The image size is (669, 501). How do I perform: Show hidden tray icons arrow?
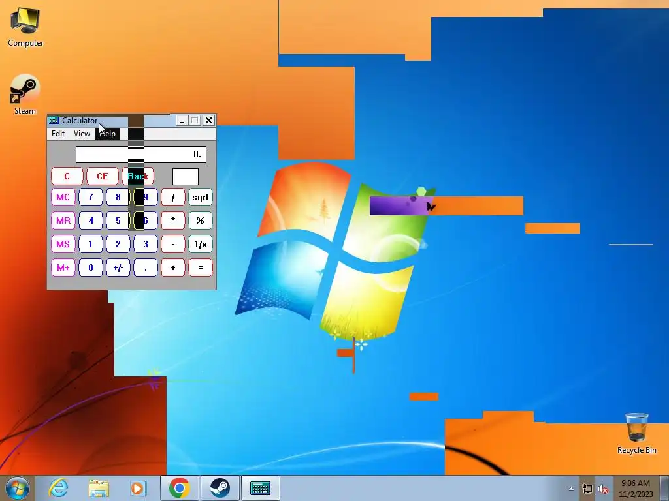coord(571,489)
